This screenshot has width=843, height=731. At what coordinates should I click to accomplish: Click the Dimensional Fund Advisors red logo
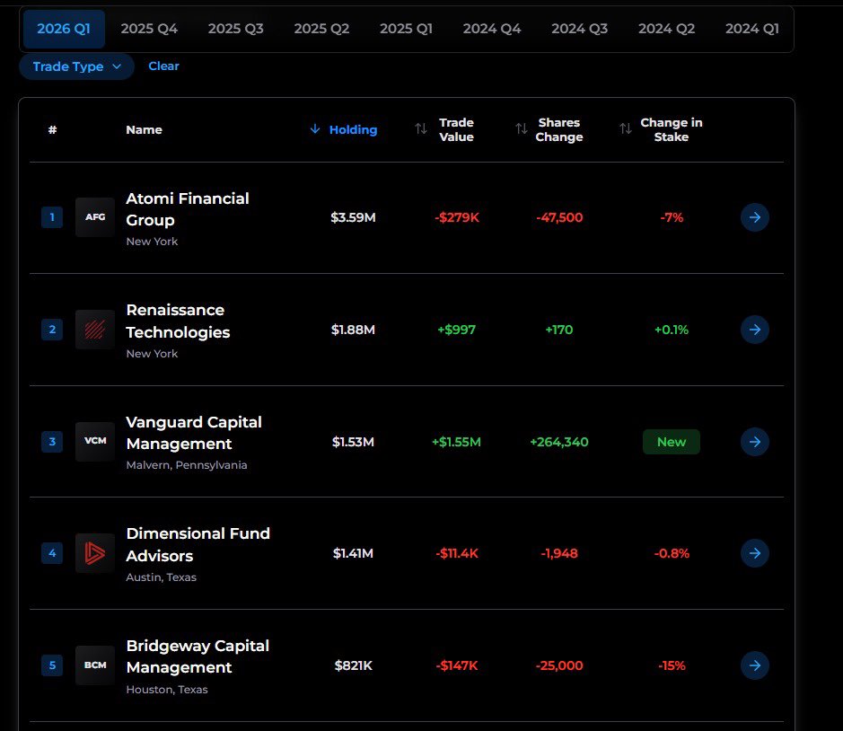(95, 553)
